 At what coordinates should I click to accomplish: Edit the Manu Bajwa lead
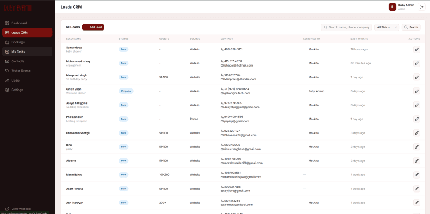tap(417, 175)
